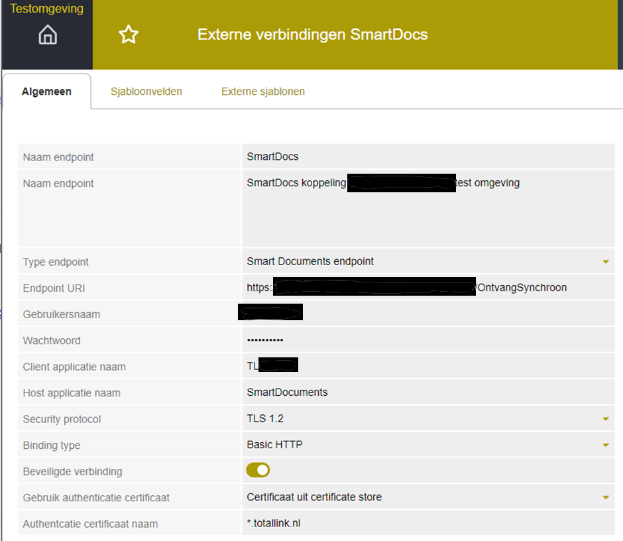Switch to the Algemeen tab
623x541 pixels.
tap(46, 91)
